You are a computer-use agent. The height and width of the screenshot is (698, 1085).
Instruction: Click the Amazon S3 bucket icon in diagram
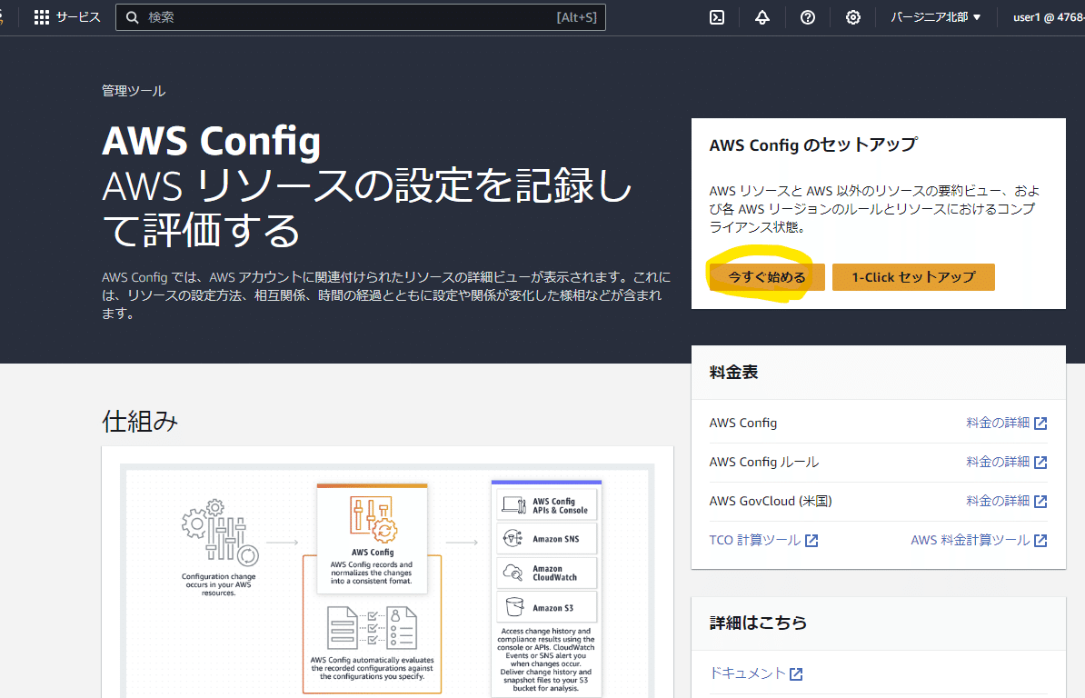tap(514, 607)
